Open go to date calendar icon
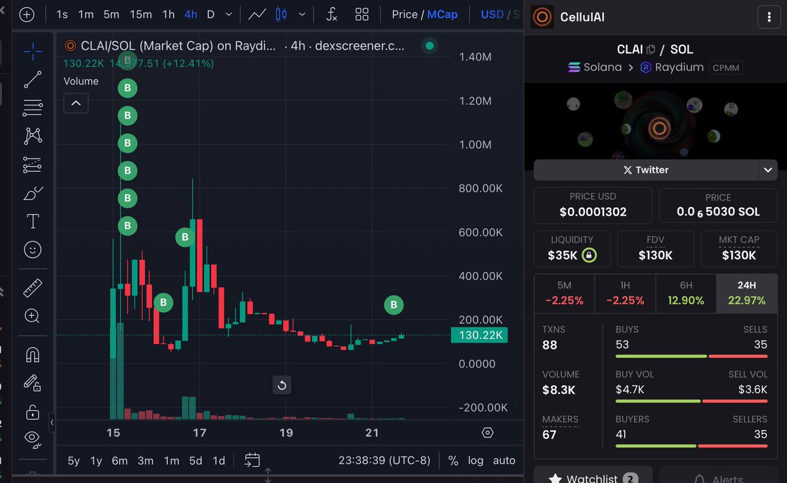 pyautogui.click(x=252, y=461)
